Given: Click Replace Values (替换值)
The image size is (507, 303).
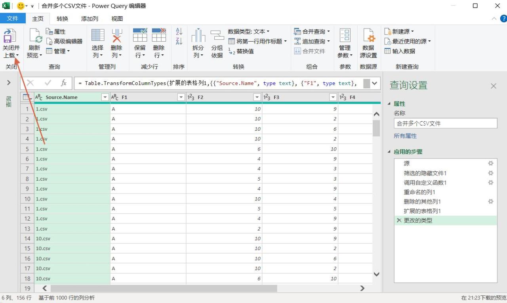Looking at the screenshot, I should pyautogui.click(x=241, y=51).
